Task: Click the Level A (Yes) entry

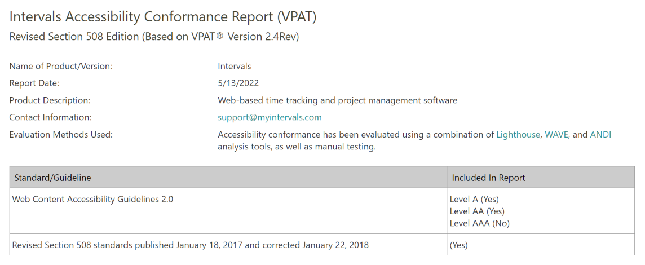Action: [474, 199]
